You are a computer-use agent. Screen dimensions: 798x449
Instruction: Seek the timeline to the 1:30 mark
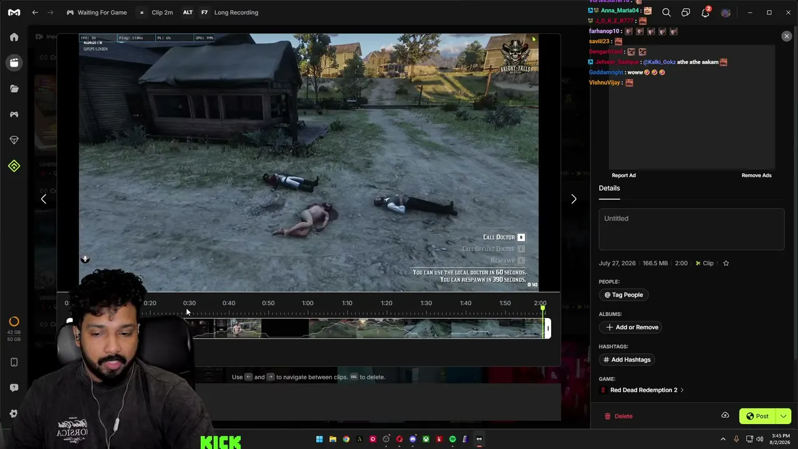pos(426,303)
